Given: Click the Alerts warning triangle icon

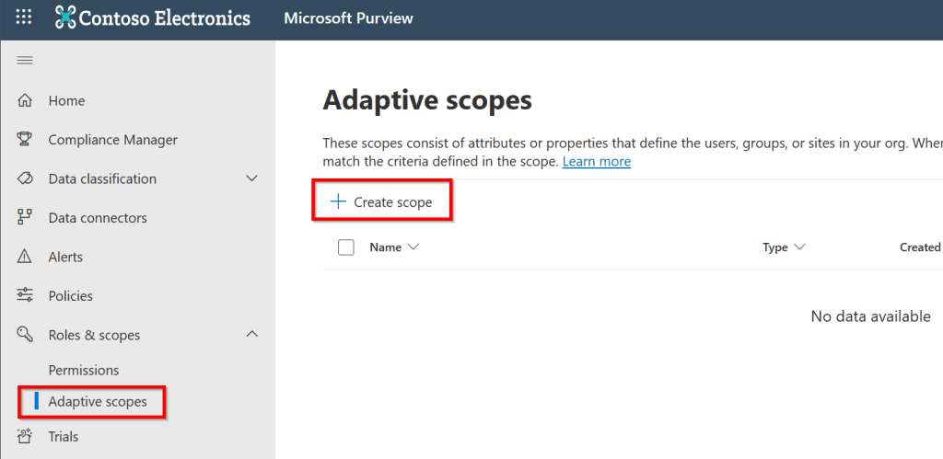Looking at the screenshot, I should pyautogui.click(x=25, y=257).
